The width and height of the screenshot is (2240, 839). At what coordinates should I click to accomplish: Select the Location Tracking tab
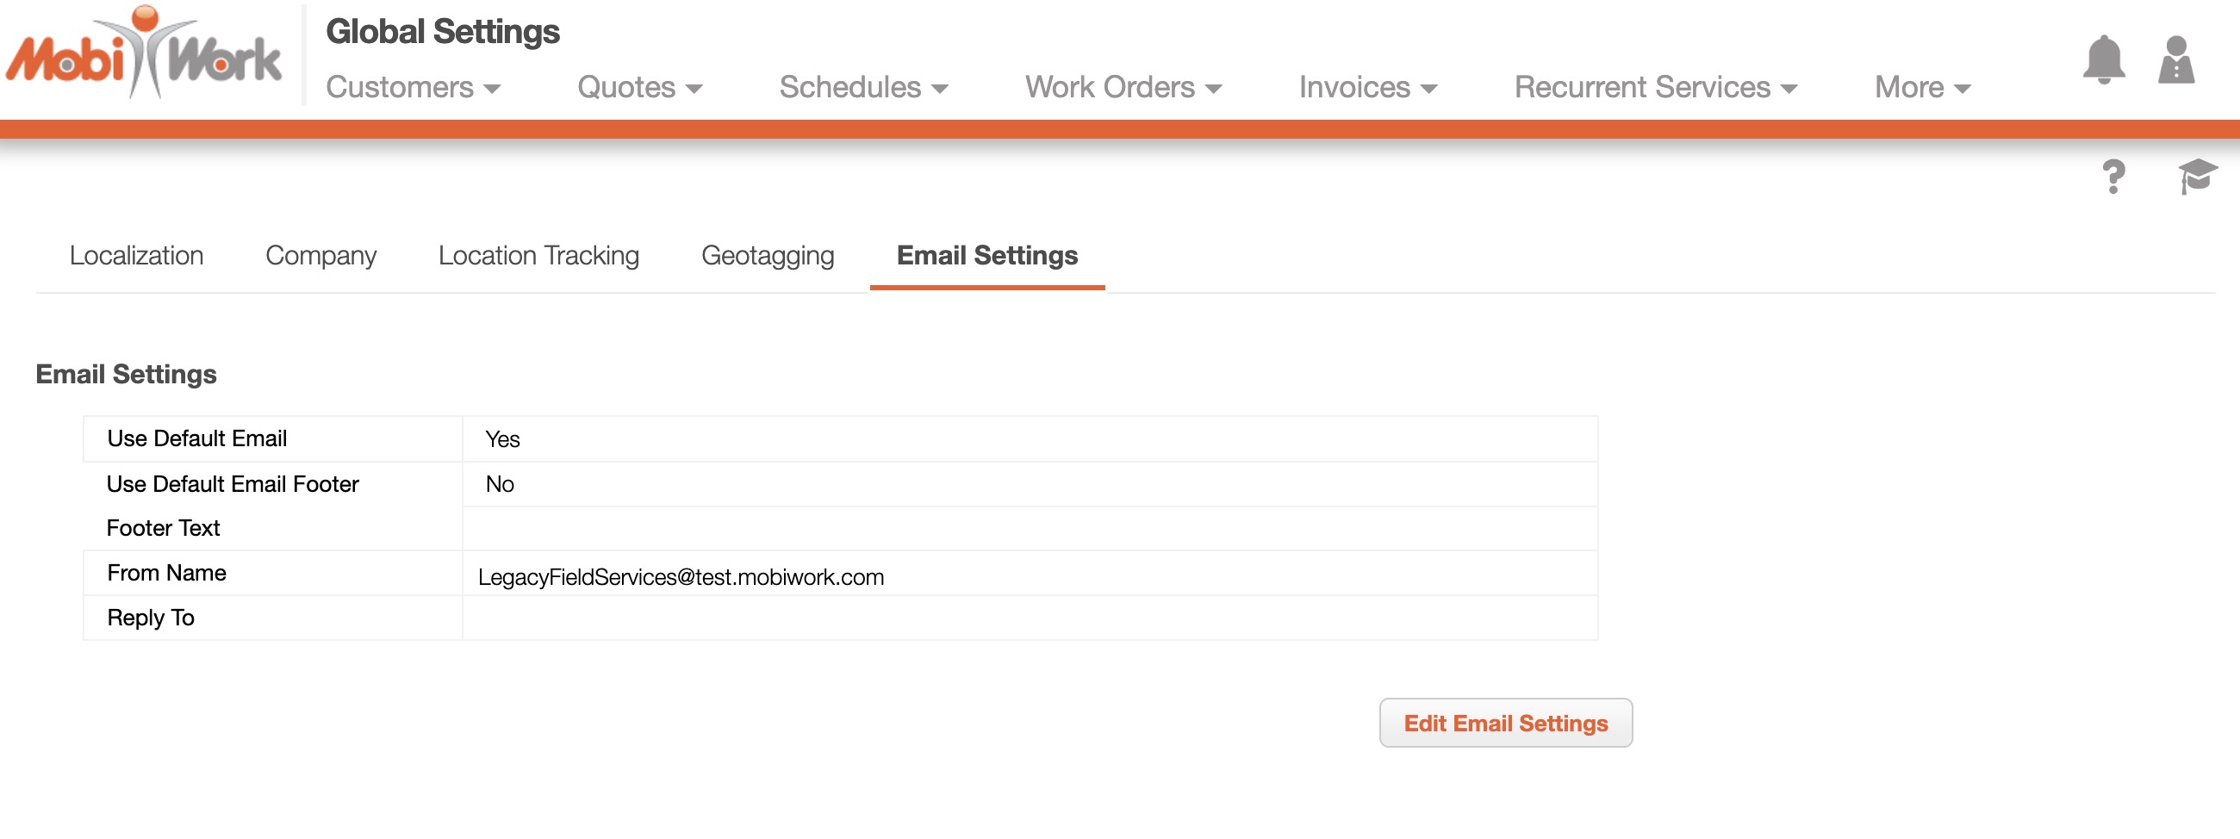click(538, 256)
